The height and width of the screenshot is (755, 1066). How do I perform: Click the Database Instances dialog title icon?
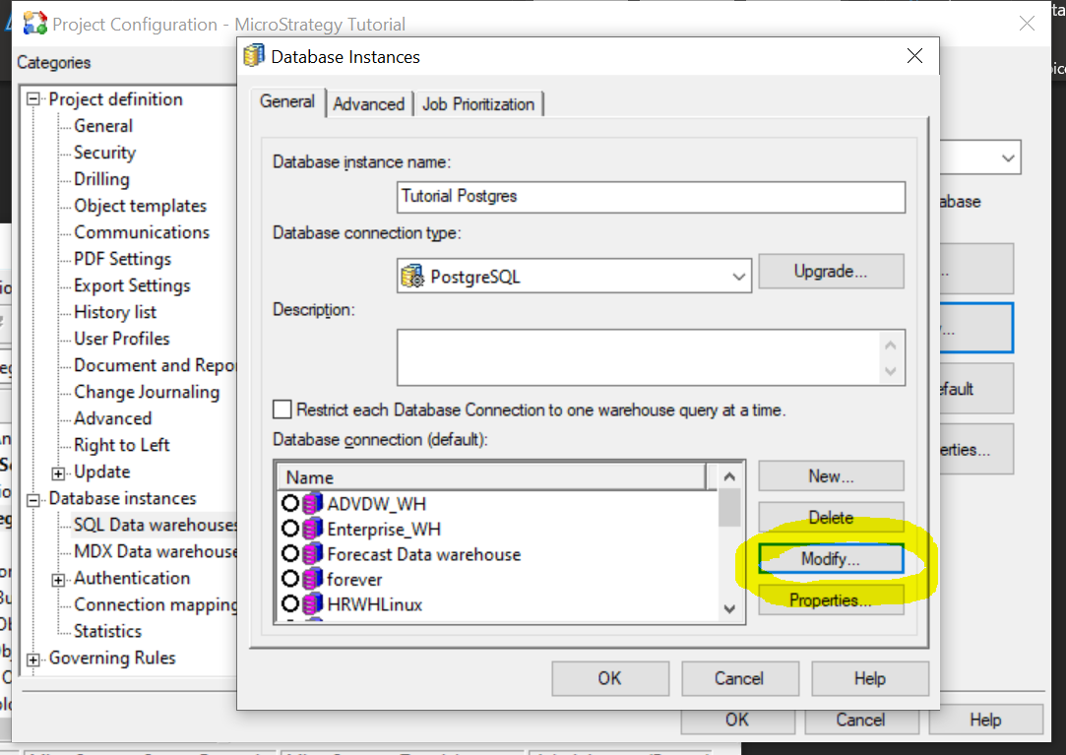[254, 57]
